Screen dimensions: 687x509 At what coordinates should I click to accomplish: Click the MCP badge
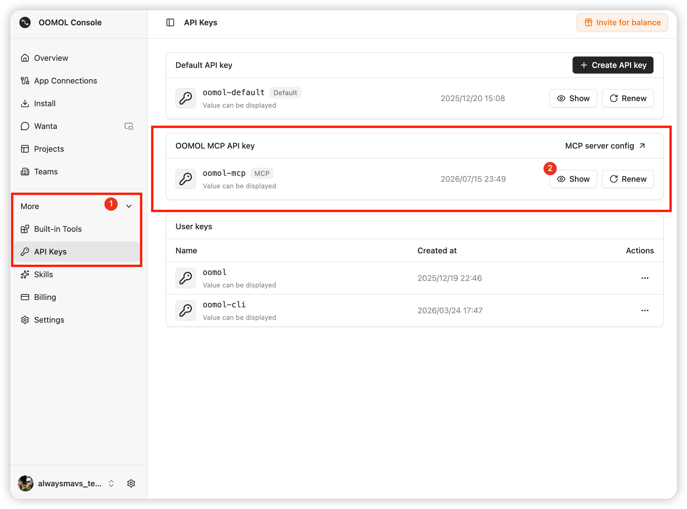[262, 174]
